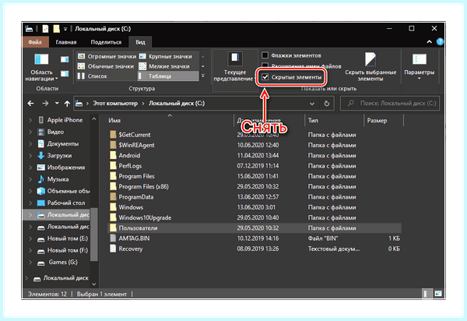This screenshot has width=467, height=321.
Task: Open Параметры folder options icon
Action: [x=420, y=59]
